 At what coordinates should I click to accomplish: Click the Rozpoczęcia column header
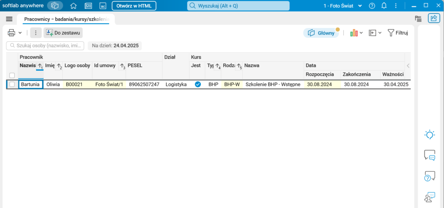(x=320, y=75)
